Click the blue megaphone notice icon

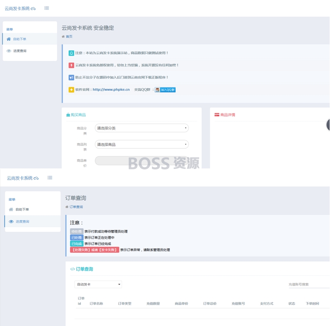71,77
